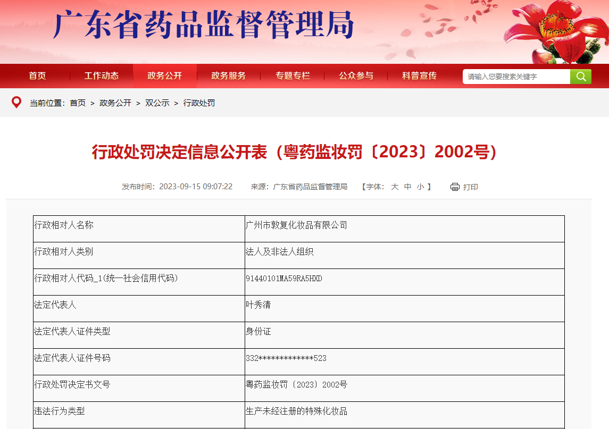Click the label 法定代表人证件号码

coord(72,358)
